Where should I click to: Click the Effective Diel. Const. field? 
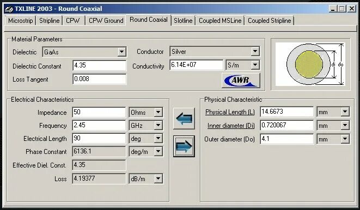point(99,165)
